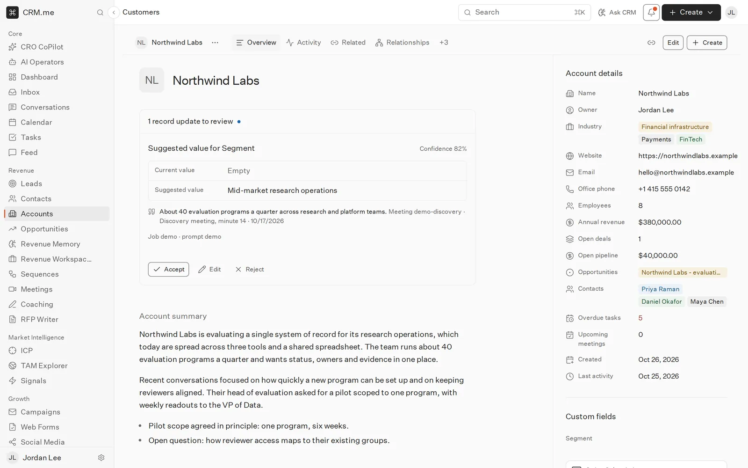Viewport: 748px width, 468px height.
Task: Switch to the Activity tab
Action: pos(303,43)
